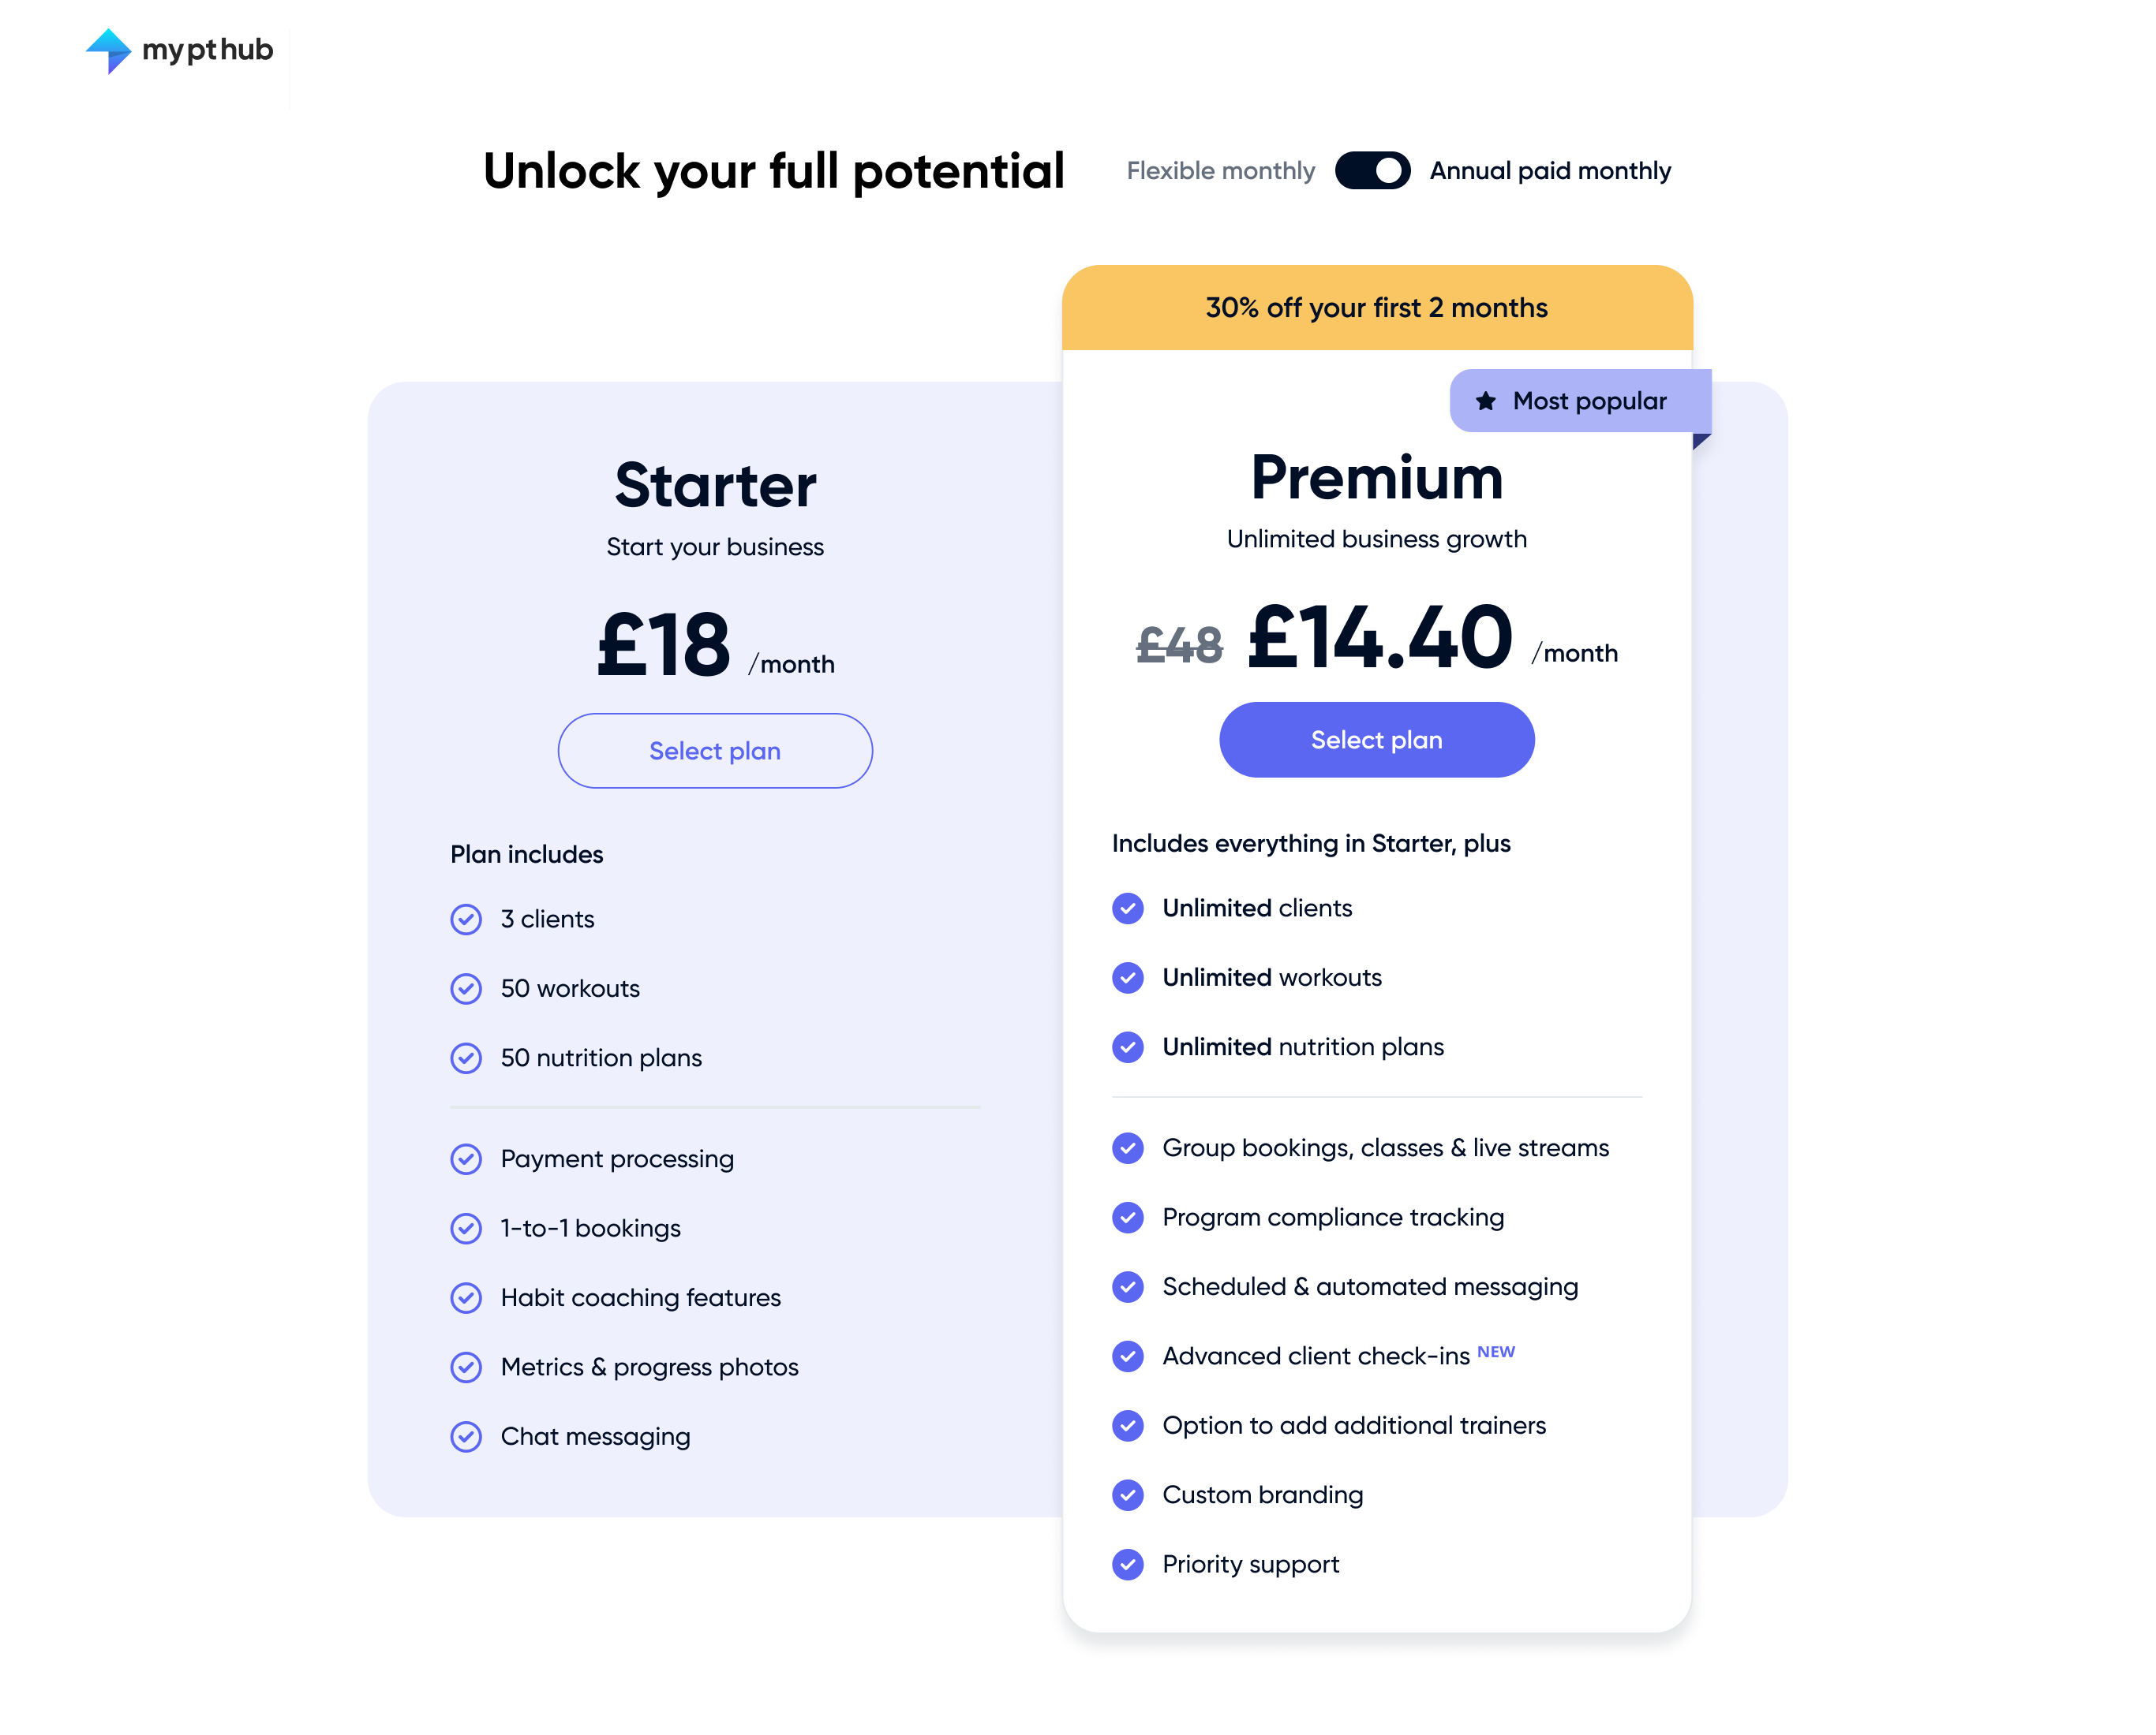
Task: Click the checkmark icon beside 50 workouts
Action: 466,988
